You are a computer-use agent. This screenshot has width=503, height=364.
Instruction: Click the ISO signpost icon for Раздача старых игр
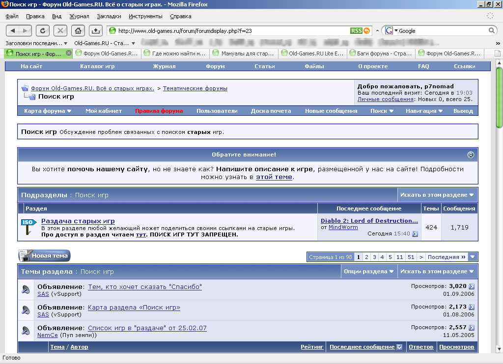pos(28,227)
